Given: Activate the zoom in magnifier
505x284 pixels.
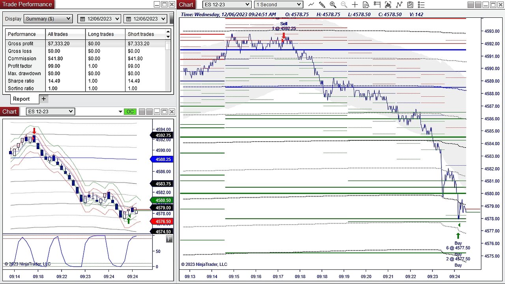Looking at the screenshot, I should point(333,5).
